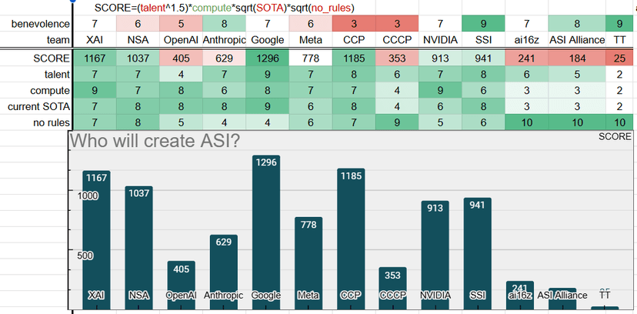Select the SCORE table cell showing 1167
Image resolution: width=637 pixels, height=314 pixels.
click(95, 58)
